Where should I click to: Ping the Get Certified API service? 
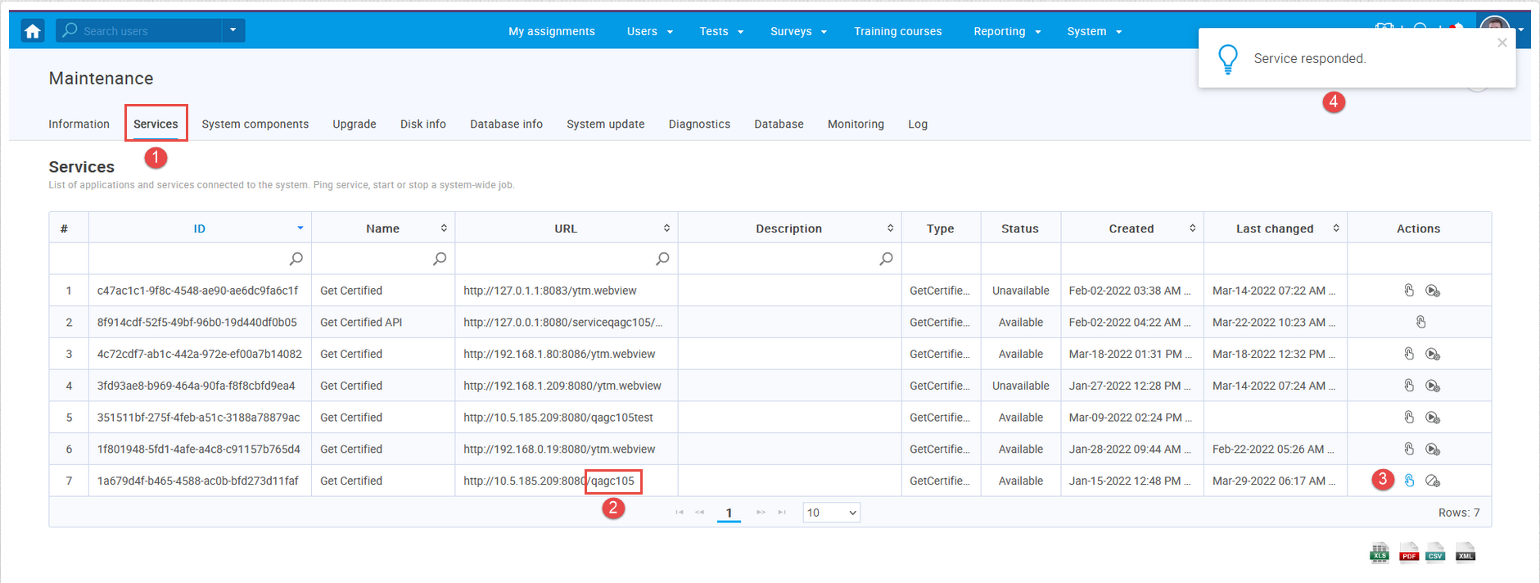pos(1420,323)
